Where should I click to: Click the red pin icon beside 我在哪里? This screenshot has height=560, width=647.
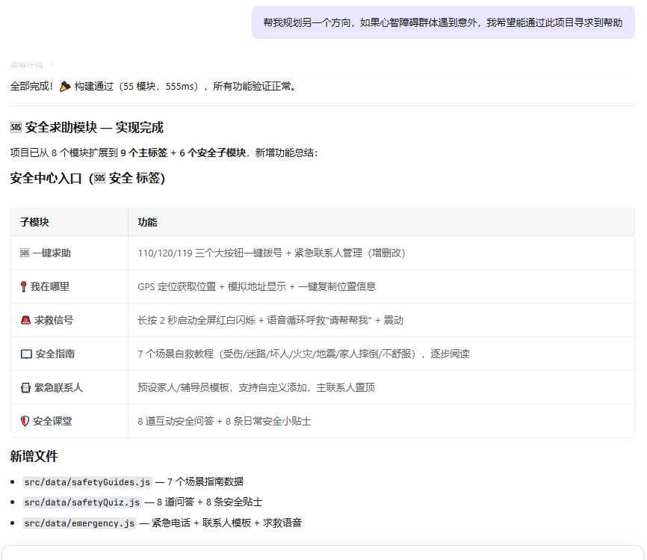(x=25, y=287)
